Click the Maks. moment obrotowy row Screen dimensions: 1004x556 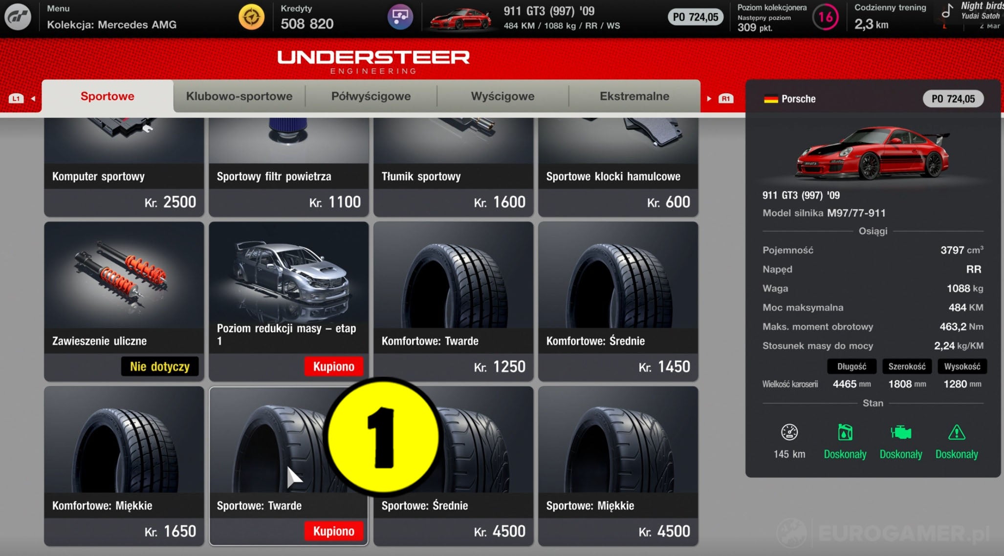873,326
